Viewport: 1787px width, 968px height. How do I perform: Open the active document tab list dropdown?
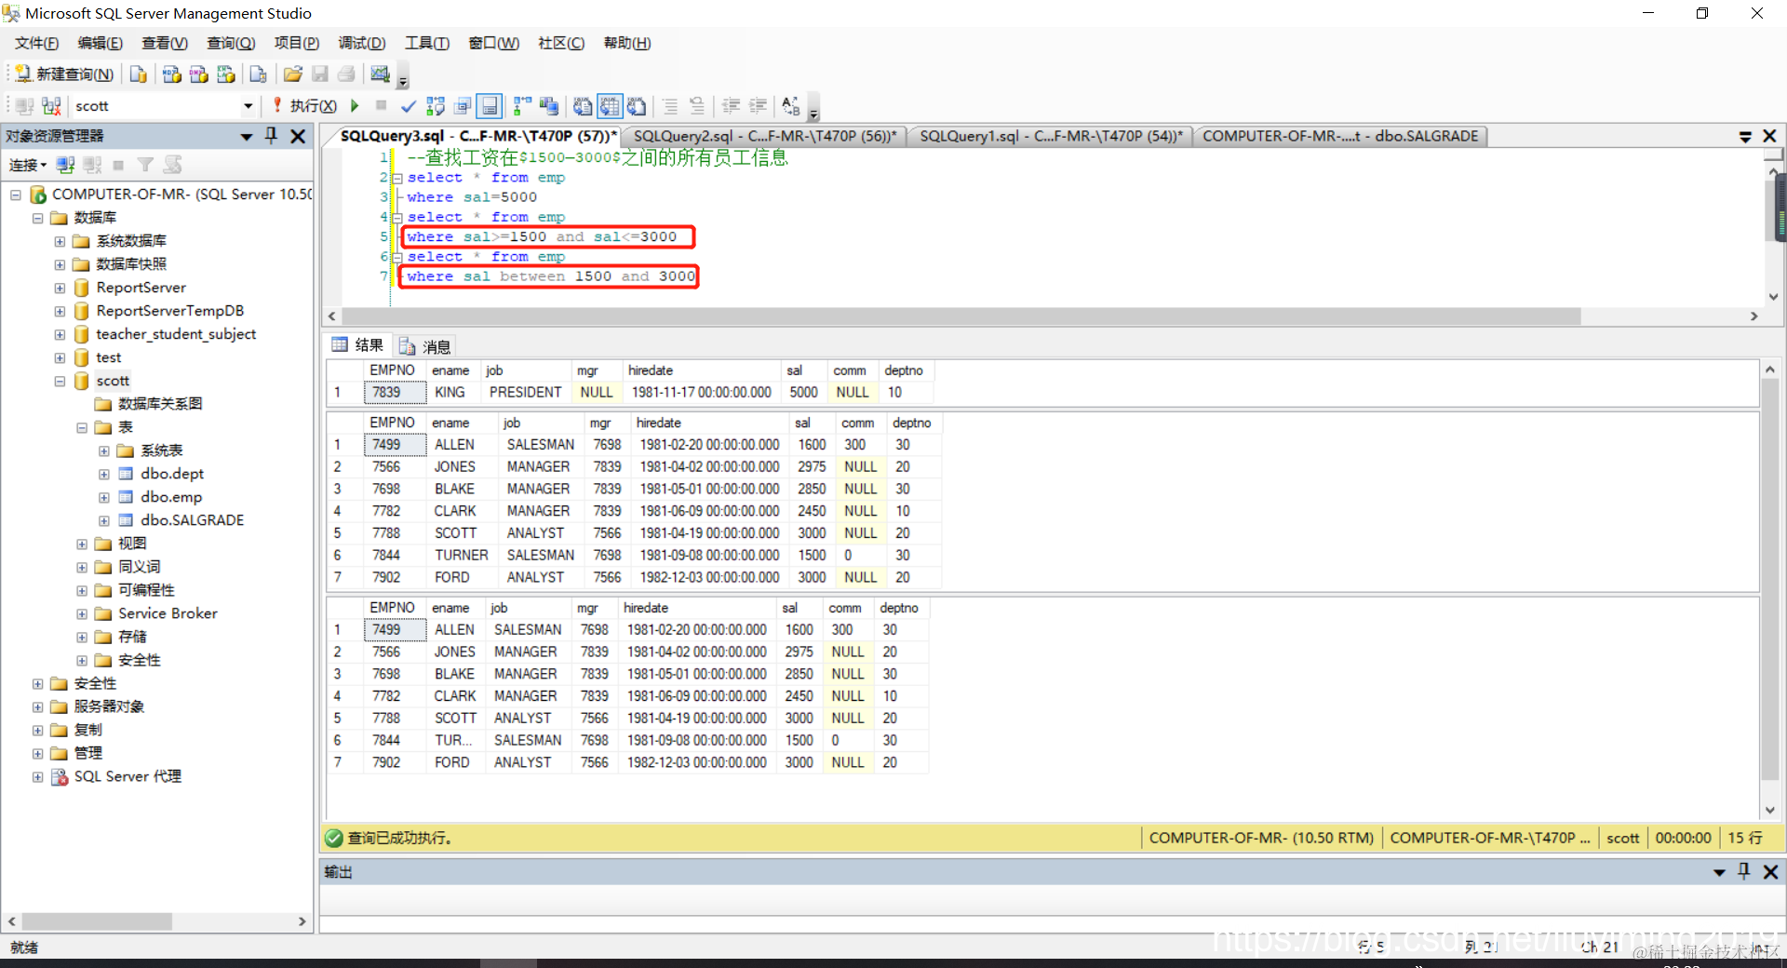click(x=1745, y=137)
